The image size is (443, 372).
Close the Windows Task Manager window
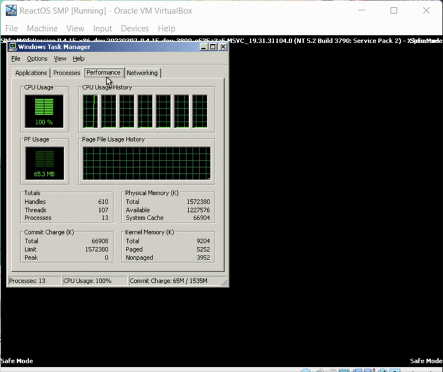(223, 47)
